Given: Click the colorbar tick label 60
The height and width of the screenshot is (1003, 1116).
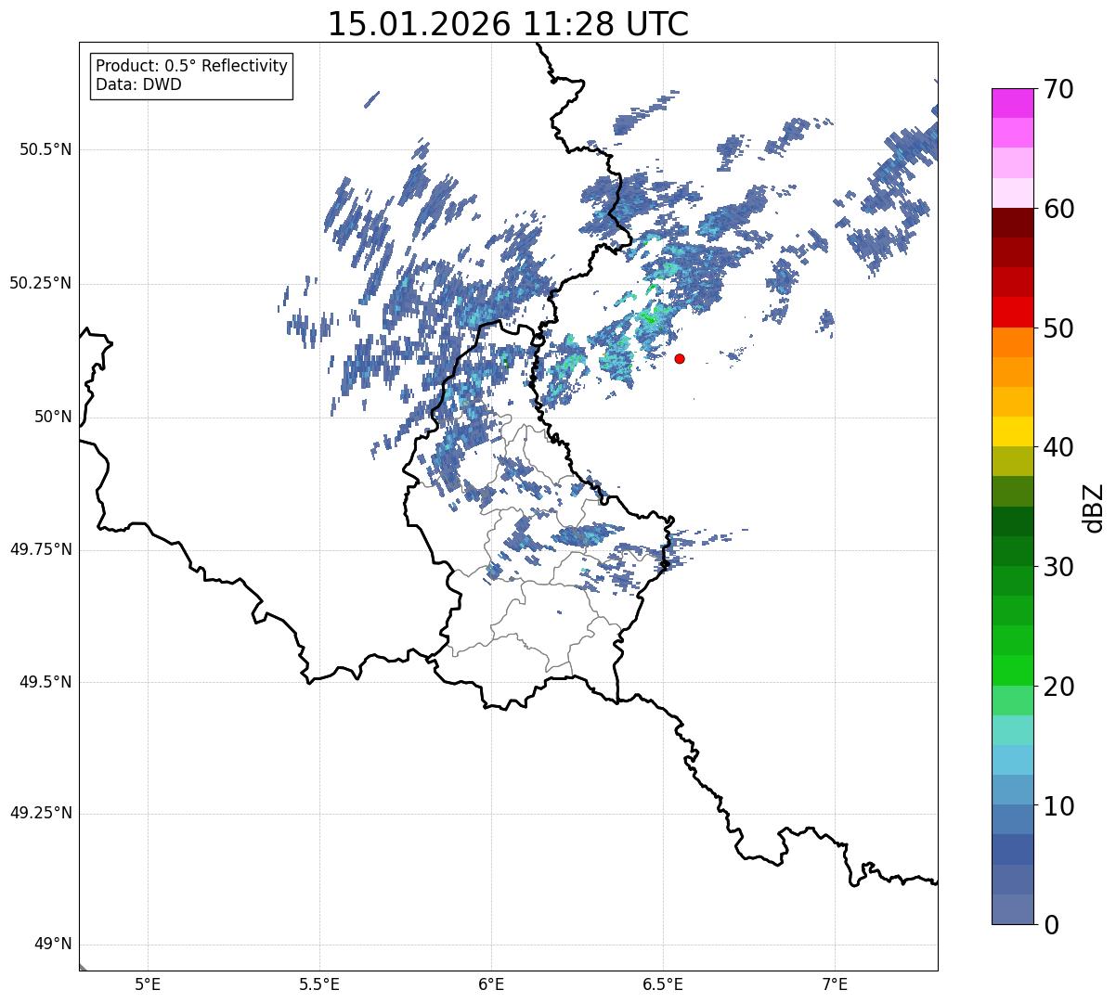Looking at the screenshot, I should coord(1058,209).
